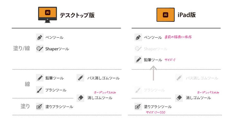Screen dimensions: 234x125
Task: Click the desktop Pen tool icon
Action: pos(40,37)
